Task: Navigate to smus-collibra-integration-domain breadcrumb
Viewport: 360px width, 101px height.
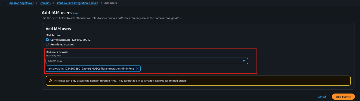Action: click(77, 3)
